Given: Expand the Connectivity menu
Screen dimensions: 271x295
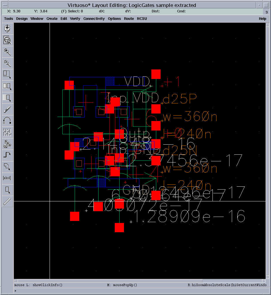Looking at the screenshot, I should [94, 19].
